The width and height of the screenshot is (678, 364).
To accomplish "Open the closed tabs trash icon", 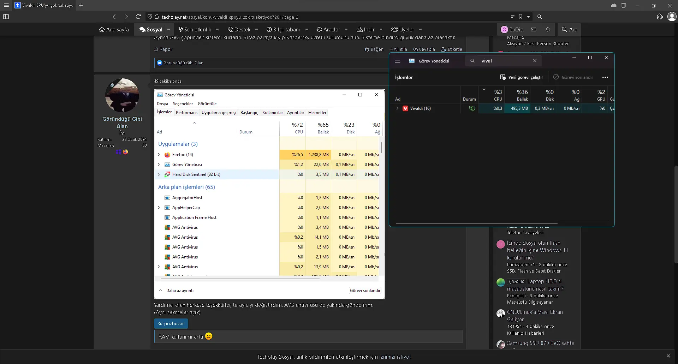I will tap(624, 5).
